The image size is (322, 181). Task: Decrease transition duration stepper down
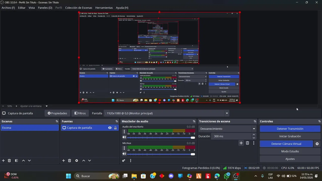[254, 138]
